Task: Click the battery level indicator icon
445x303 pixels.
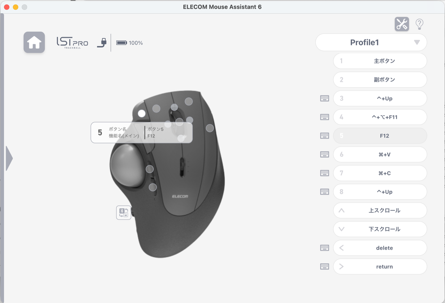Action: pos(122,43)
